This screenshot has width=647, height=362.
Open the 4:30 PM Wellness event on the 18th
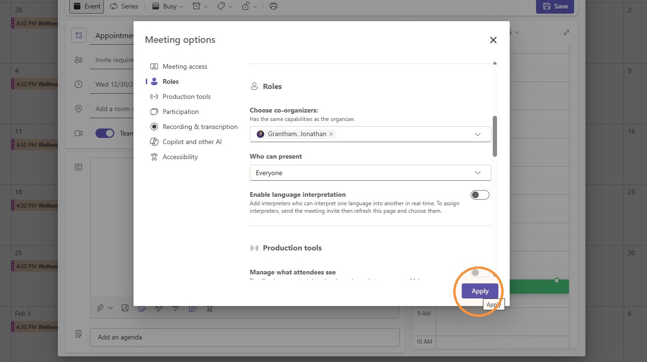pyautogui.click(x=35, y=205)
